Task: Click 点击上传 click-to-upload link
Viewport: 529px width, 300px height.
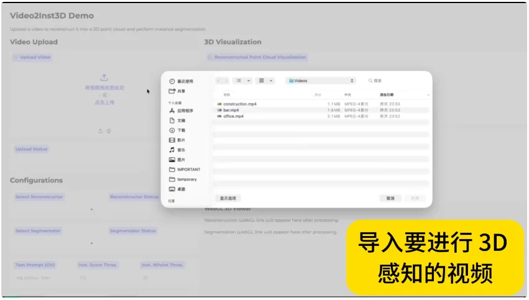Action: pos(104,102)
